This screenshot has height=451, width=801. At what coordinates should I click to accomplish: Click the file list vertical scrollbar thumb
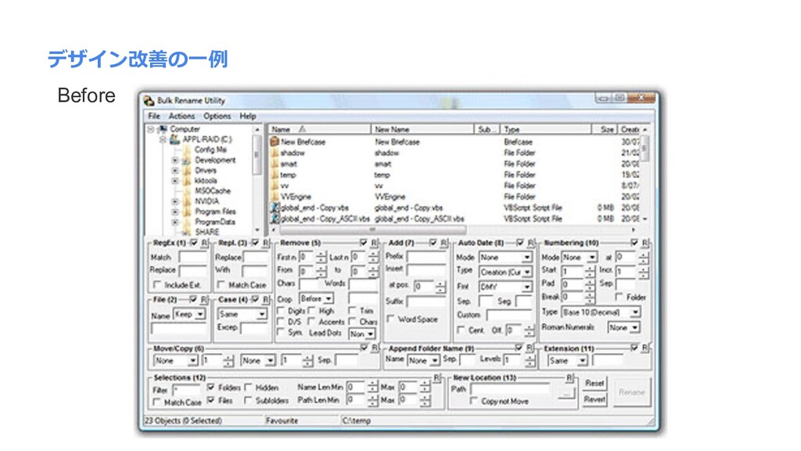click(x=645, y=149)
